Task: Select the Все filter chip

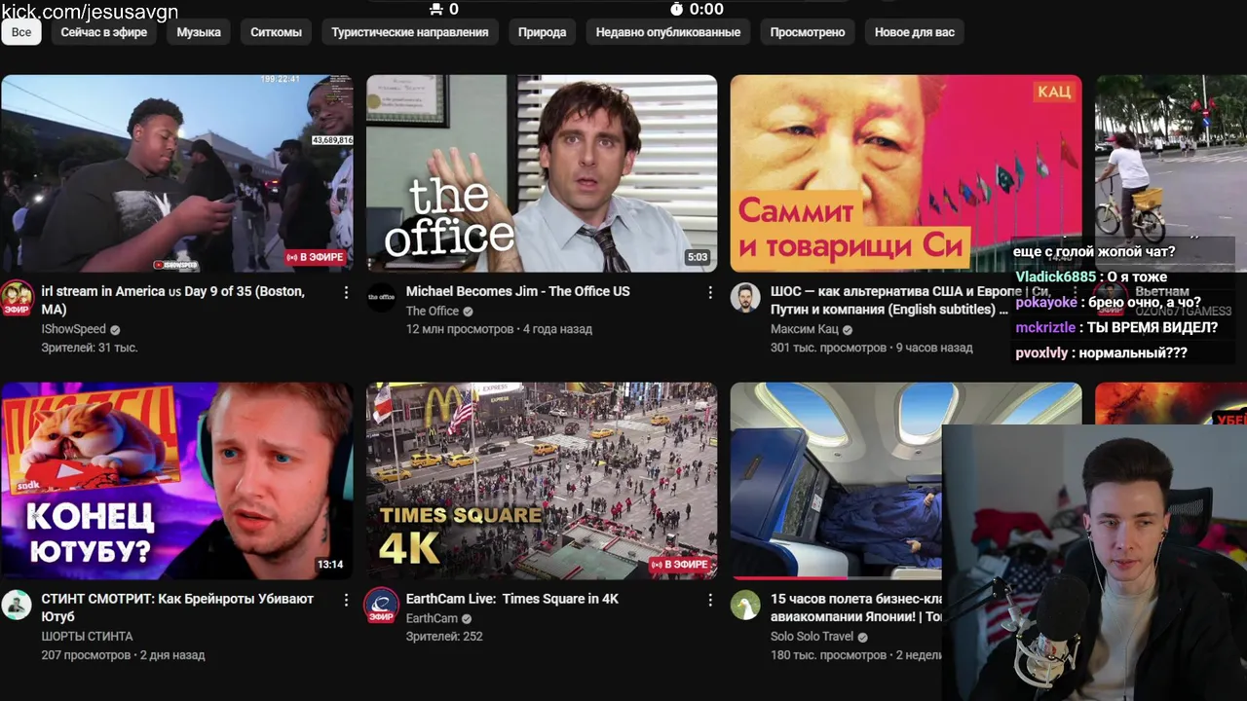Action: click(x=21, y=32)
